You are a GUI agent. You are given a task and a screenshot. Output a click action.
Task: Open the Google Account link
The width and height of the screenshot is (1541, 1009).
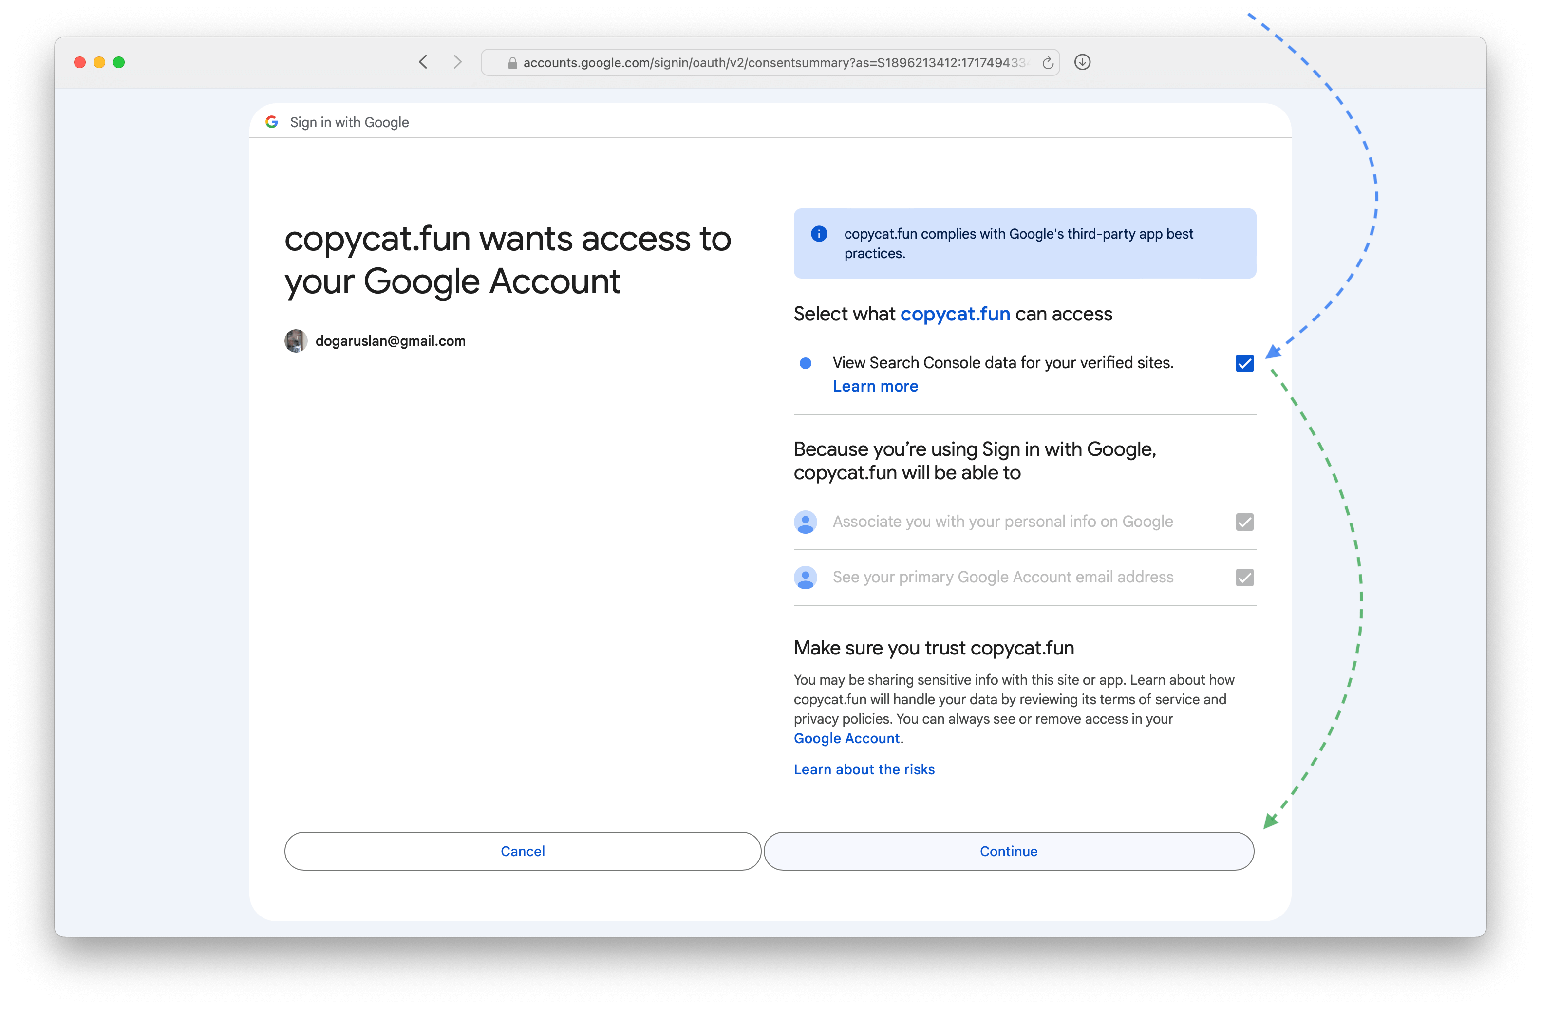coord(846,738)
